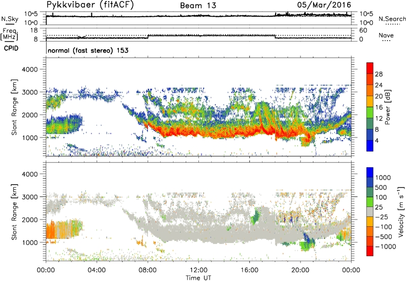Click the 'Velocity [m s-1]' color bar label
This screenshot has height=281, width=406.
click(401, 212)
